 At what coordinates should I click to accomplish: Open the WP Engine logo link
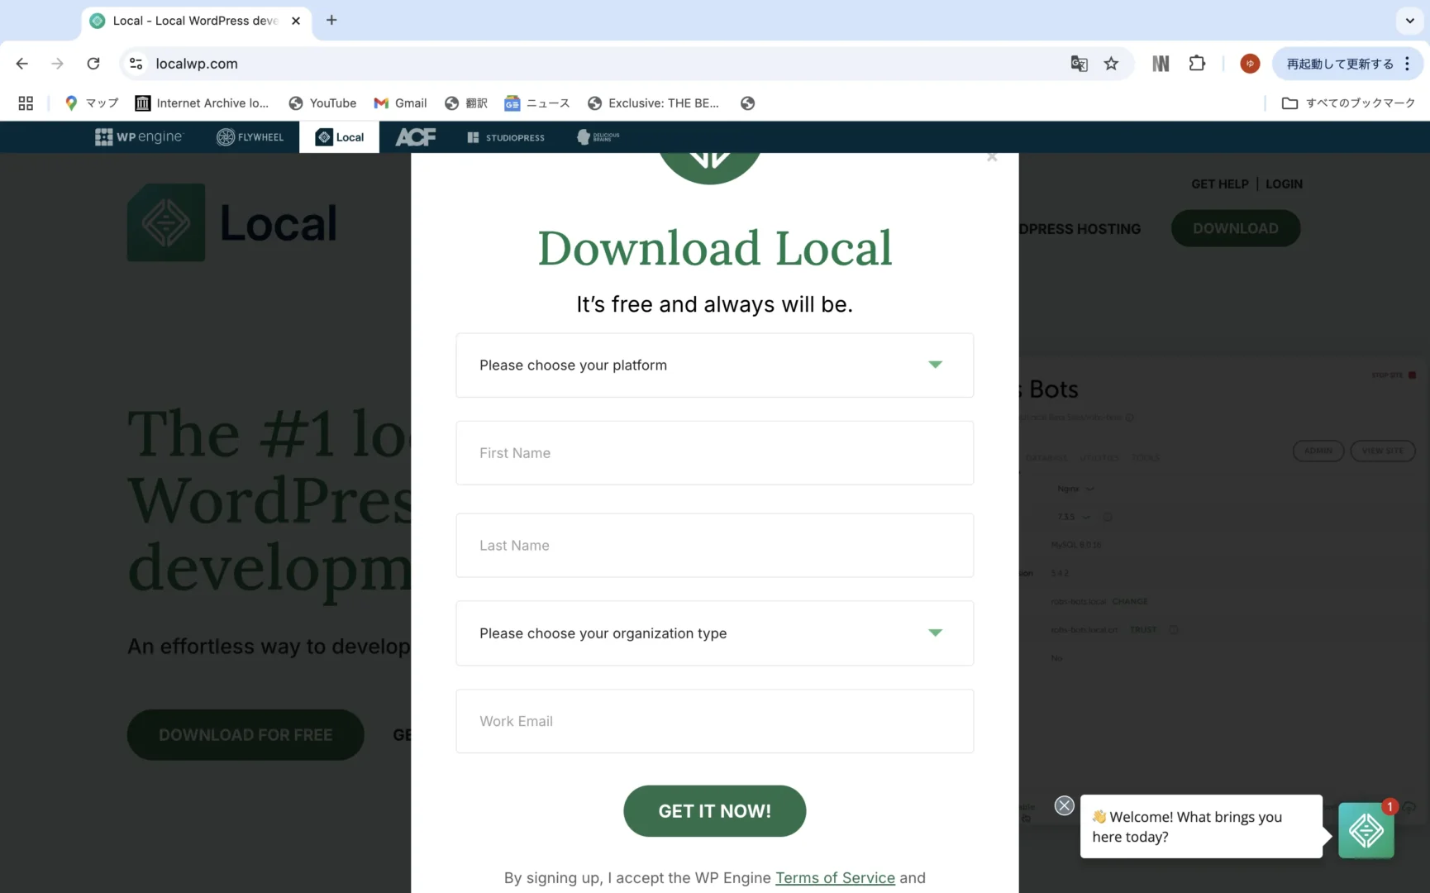(x=139, y=137)
